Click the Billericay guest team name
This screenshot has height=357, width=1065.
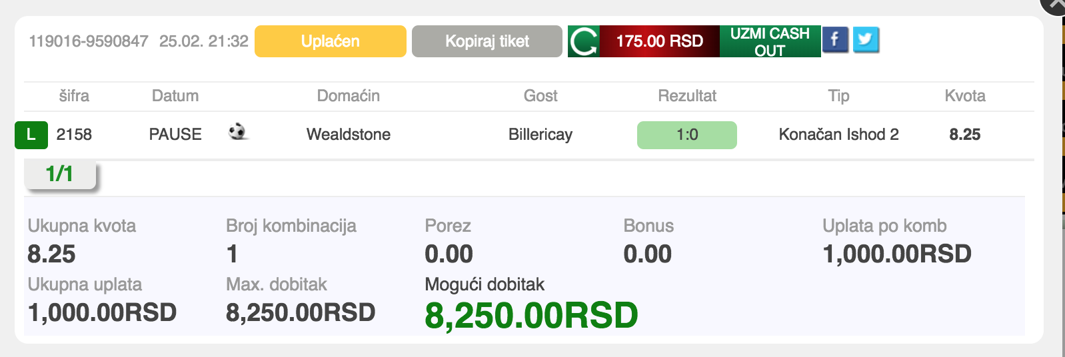[540, 135]
